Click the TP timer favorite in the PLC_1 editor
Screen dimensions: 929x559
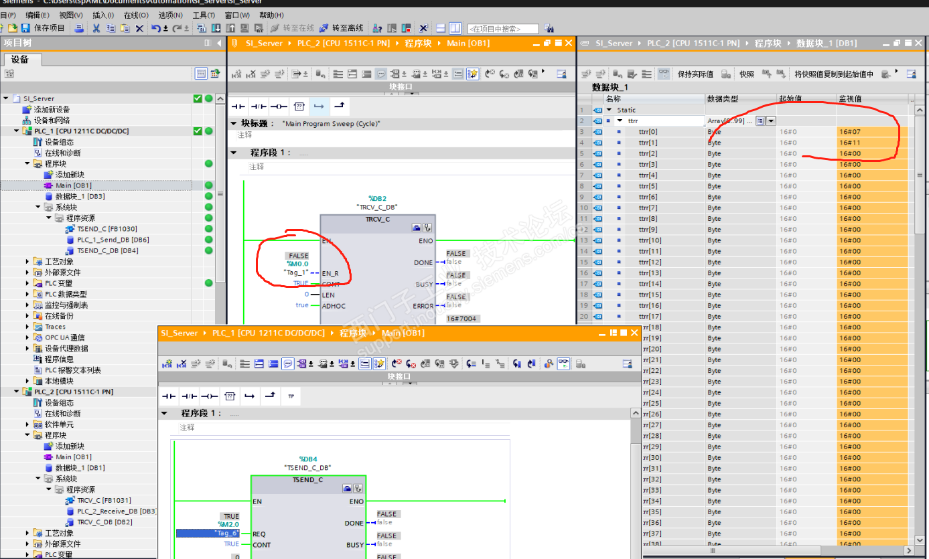click(x=291, y=396)
